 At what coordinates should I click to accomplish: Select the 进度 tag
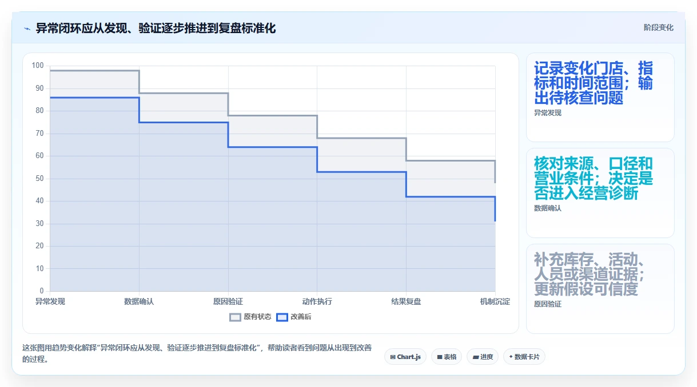pos(483,357)
